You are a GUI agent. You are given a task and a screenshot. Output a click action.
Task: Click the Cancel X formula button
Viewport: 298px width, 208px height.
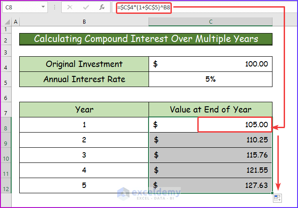click(x=70, y=8)
